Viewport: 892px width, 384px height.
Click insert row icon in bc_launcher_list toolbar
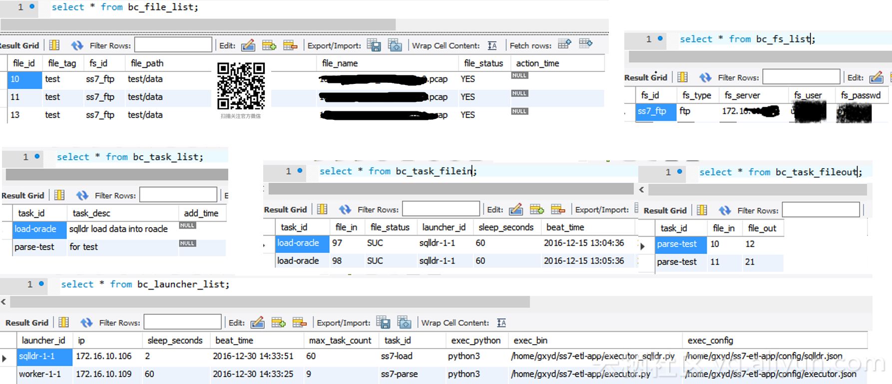[278, 323]
